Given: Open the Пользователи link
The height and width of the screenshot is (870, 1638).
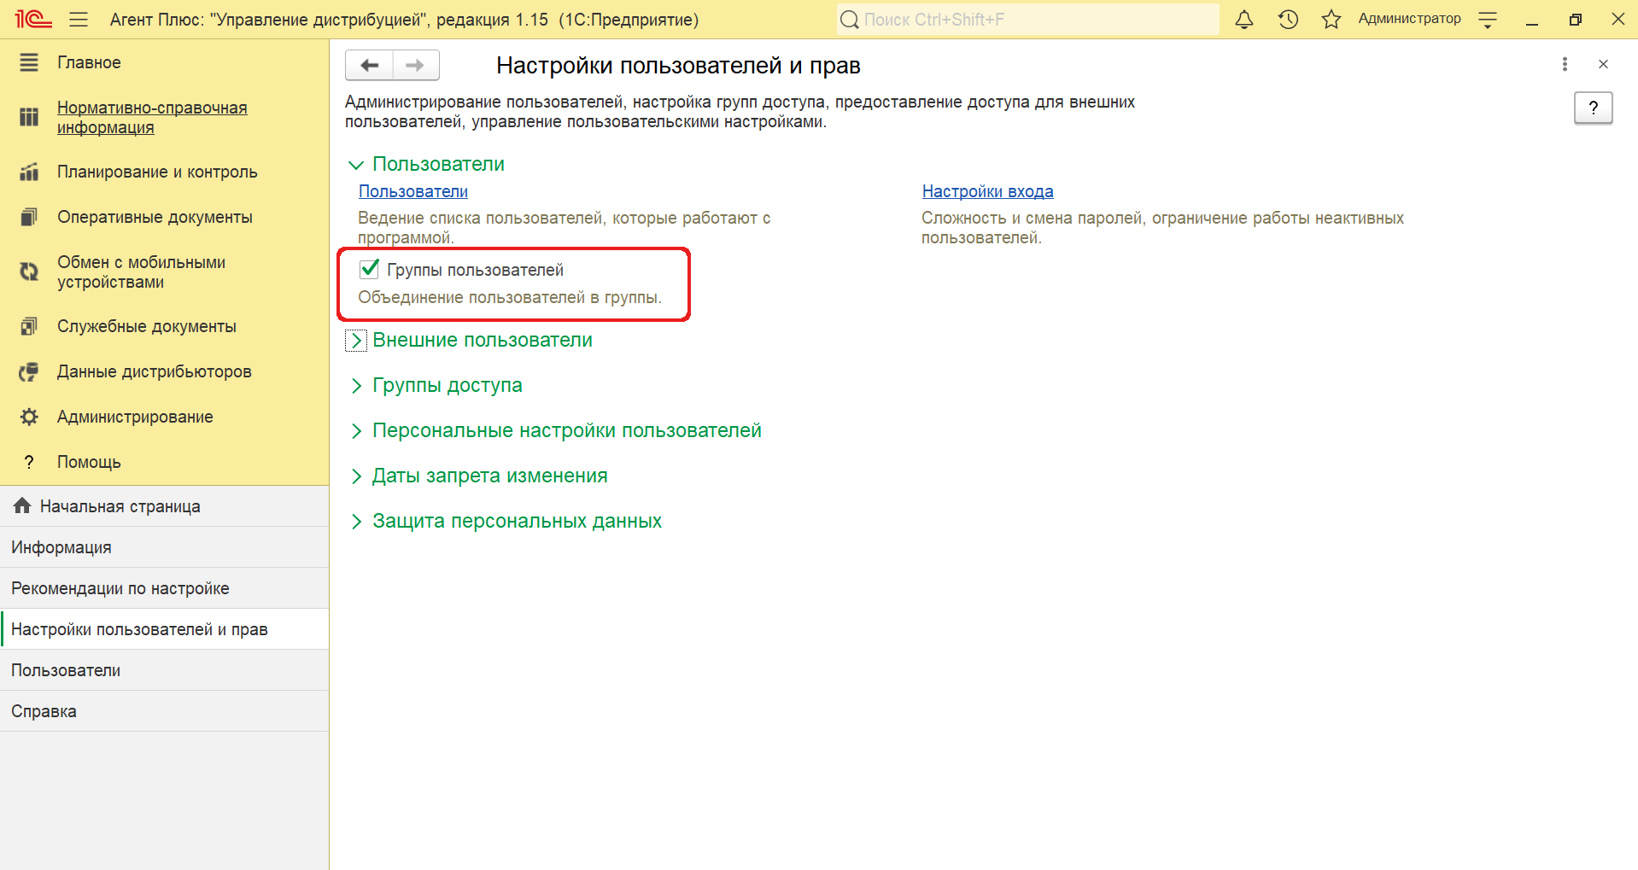Looking at the screenshot, I should tap(413, 191).
